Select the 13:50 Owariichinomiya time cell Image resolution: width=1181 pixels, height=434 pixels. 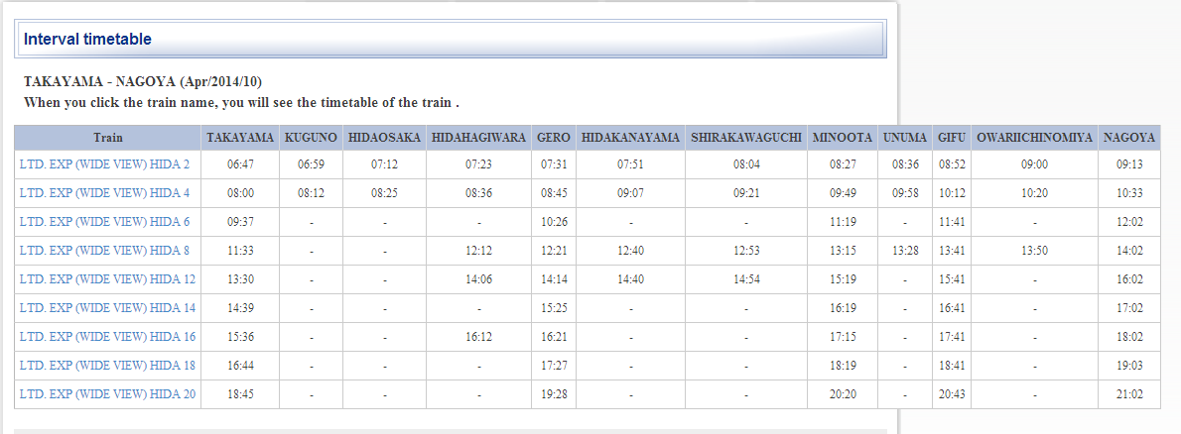coord(1034,251)
